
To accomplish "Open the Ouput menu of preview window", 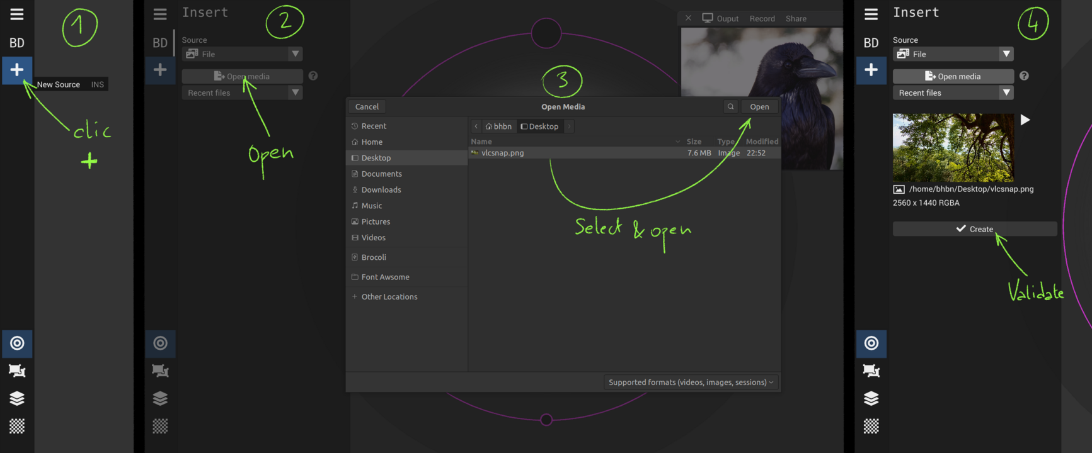I will (x=720, y=18).
